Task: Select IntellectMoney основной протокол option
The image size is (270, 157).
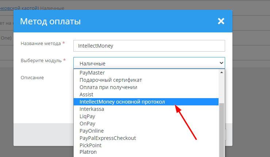Action: pos(122,102)
